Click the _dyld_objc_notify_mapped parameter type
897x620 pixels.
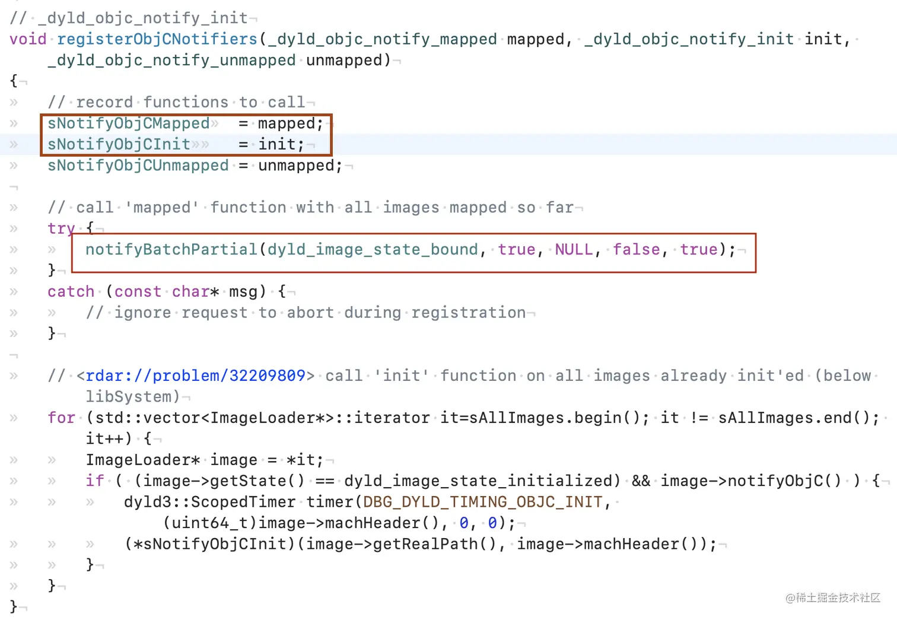click(x=382, y=39)
